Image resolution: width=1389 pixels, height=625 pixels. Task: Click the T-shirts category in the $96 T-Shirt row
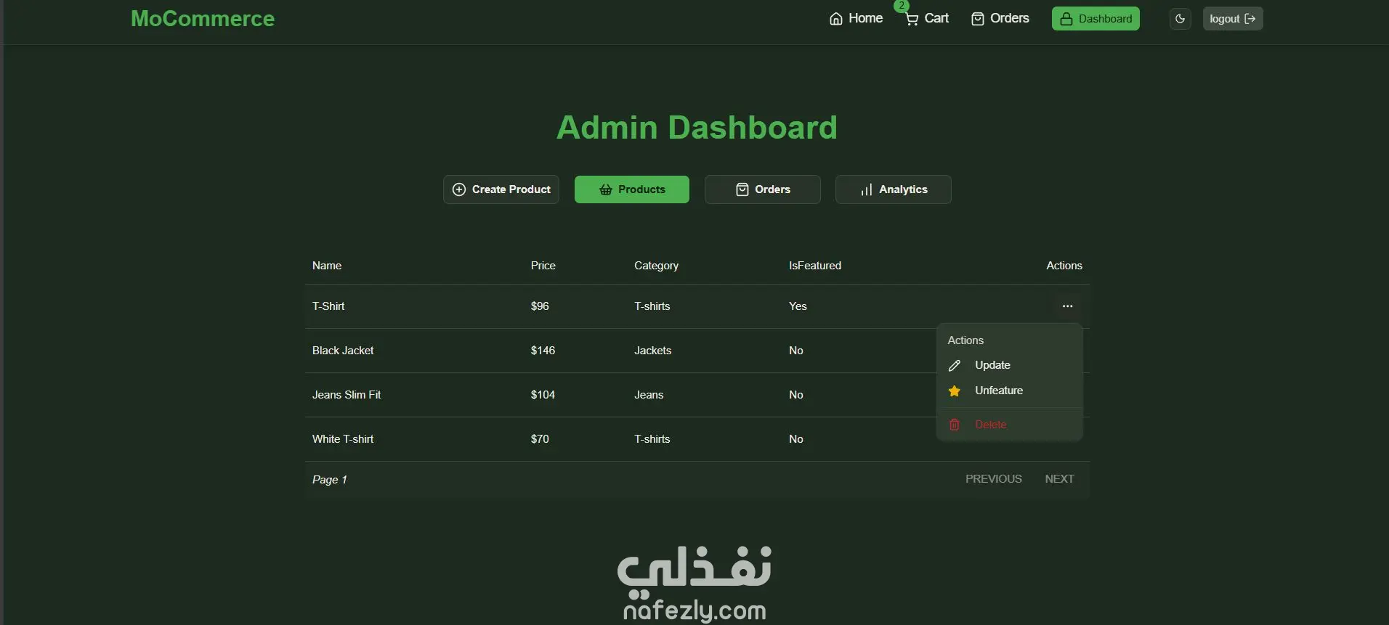point(652,306)
